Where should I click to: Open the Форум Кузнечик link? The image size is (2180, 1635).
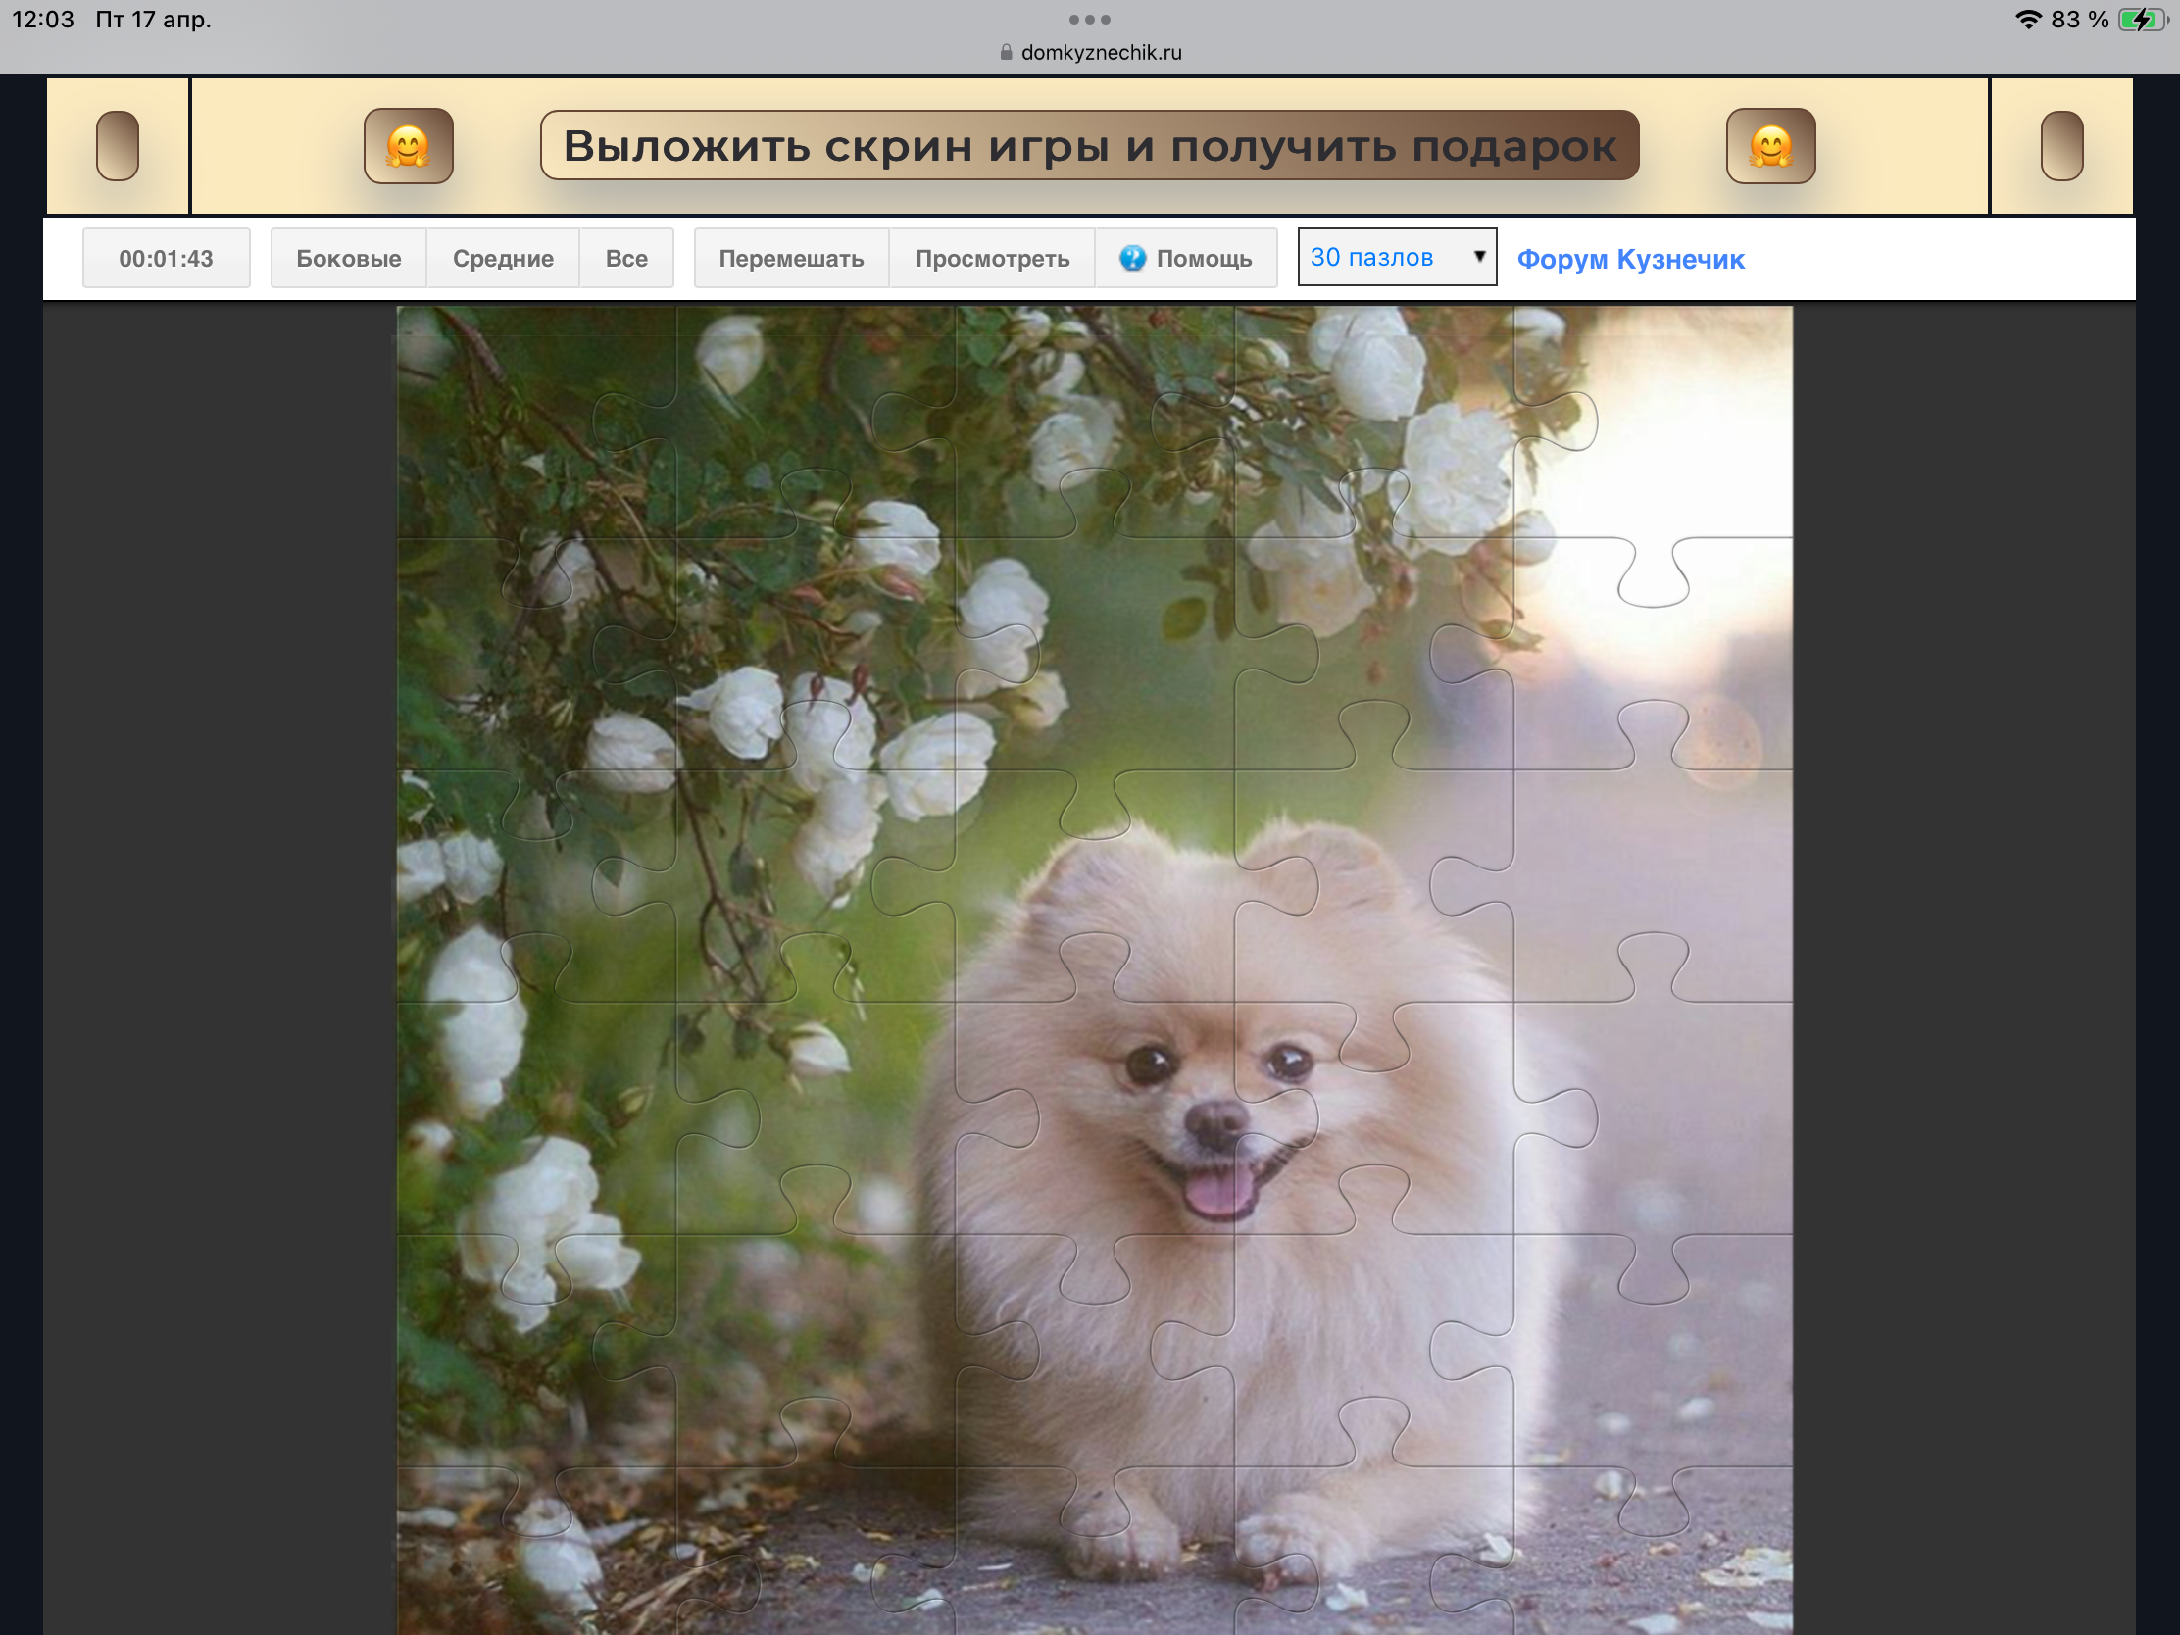1630,259
